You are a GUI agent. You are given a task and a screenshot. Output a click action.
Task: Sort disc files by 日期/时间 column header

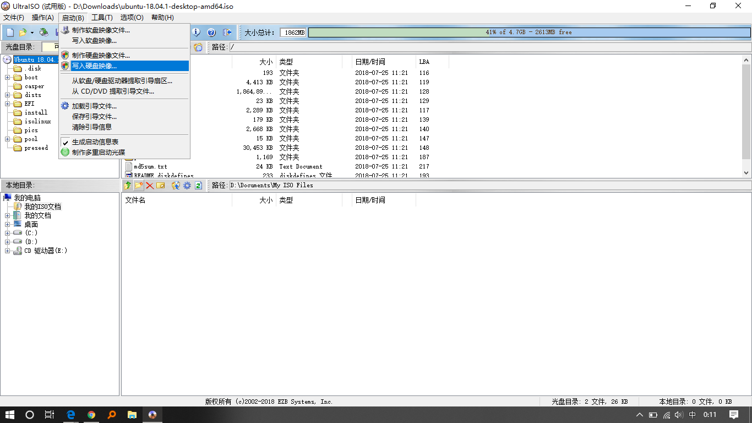(384, 62)
